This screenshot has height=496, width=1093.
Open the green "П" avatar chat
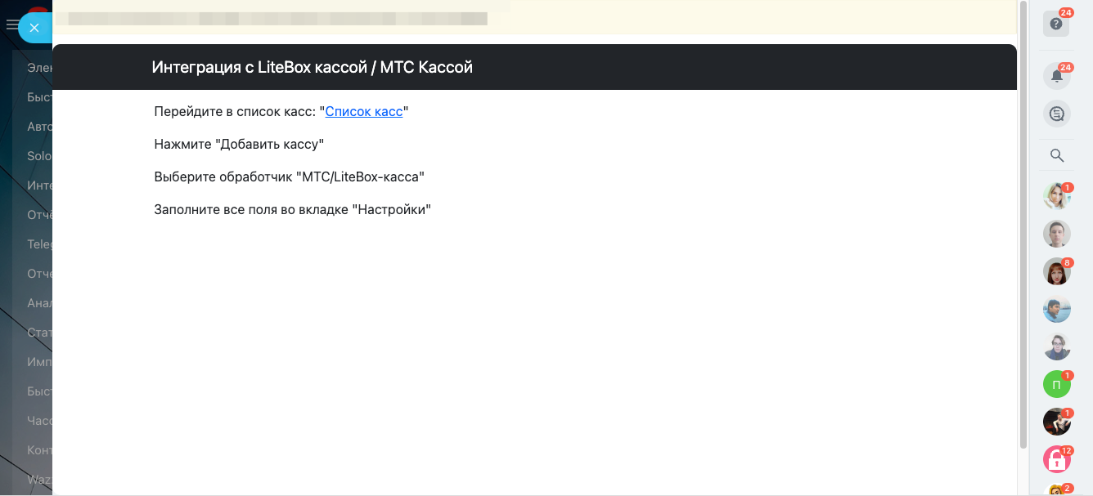point(1056,384)
